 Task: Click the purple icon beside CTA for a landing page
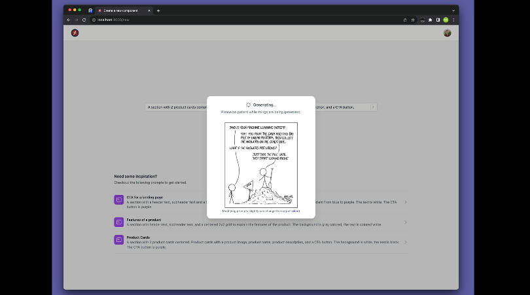(118, 200)
